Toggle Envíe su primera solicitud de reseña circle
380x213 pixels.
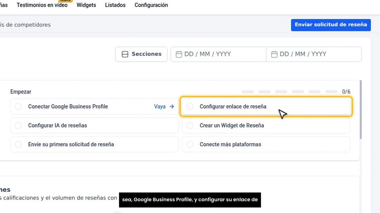coord(18,144)
